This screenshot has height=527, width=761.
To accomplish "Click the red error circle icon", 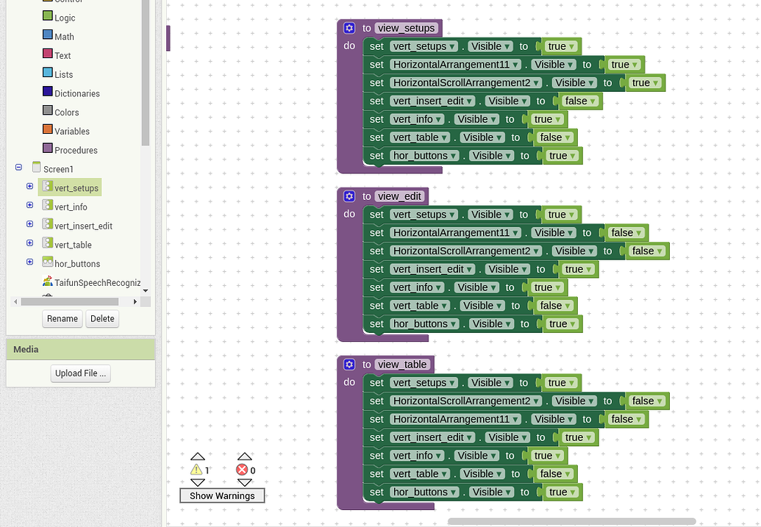I will [x=242, y=470].
